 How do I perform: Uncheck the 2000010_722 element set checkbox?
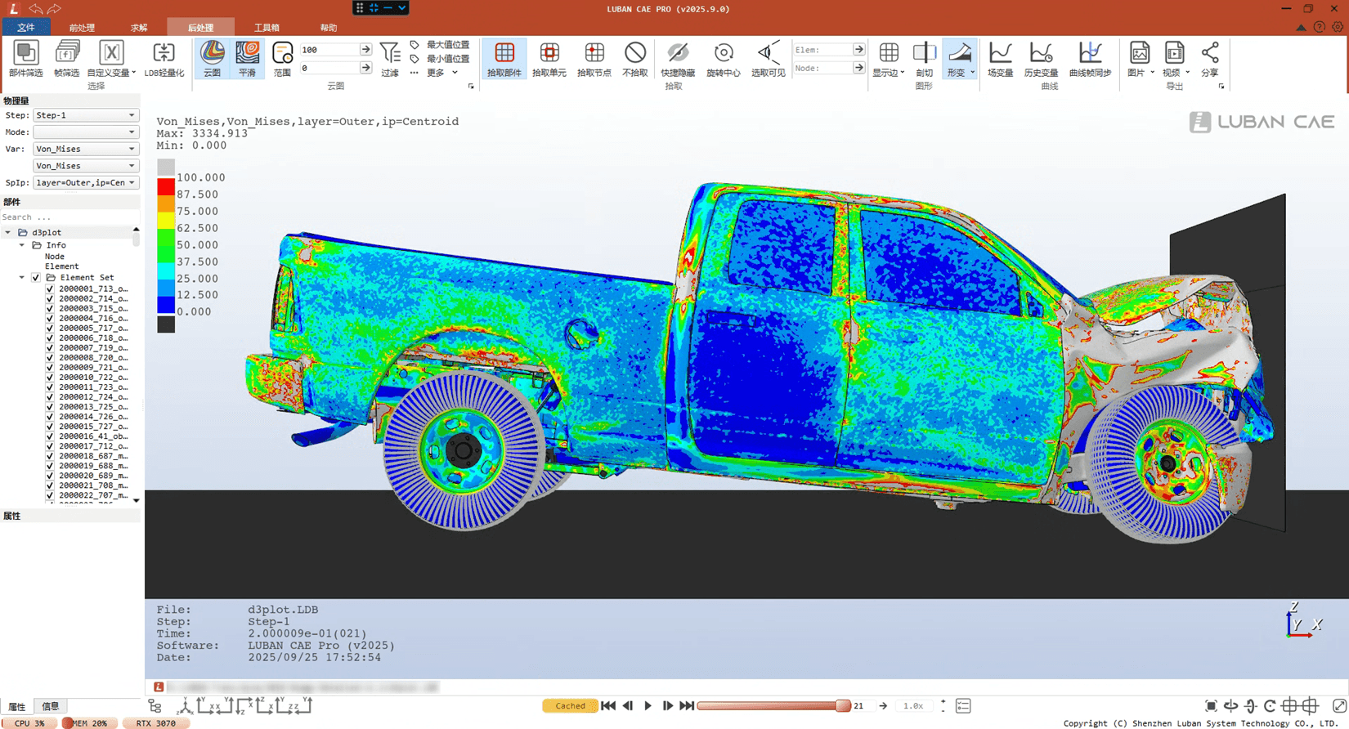click(x=50, y=377)
